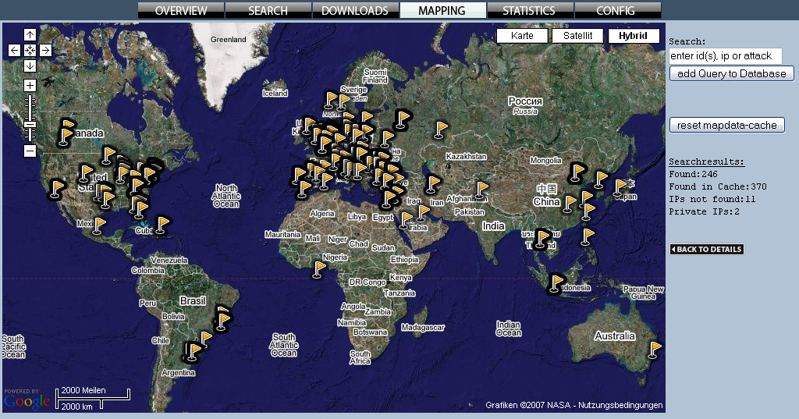Pan the map up with arrow button
This screenshot has width=799, height=419.
(30, 34)
